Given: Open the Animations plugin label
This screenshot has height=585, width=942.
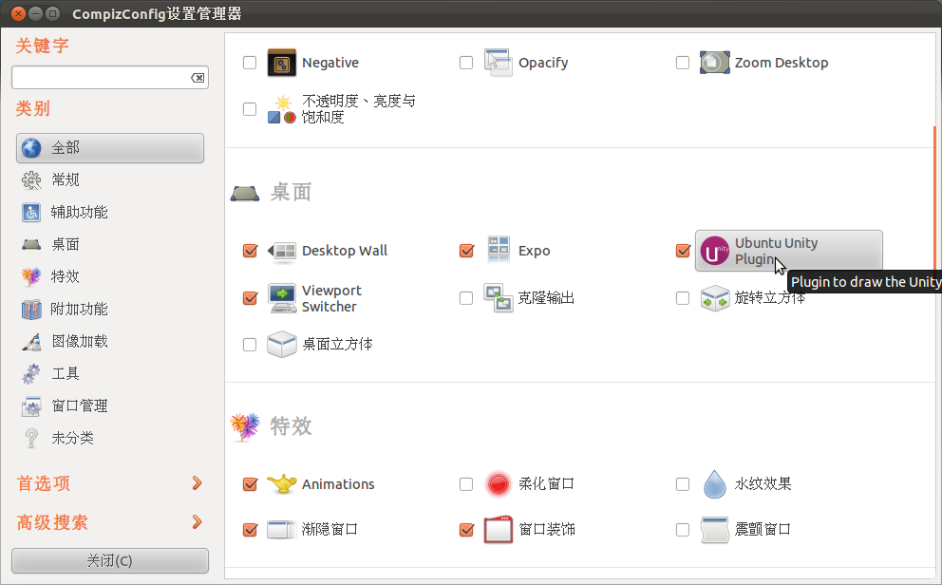Looking at the screenshot, I should [x=338, y=484].
